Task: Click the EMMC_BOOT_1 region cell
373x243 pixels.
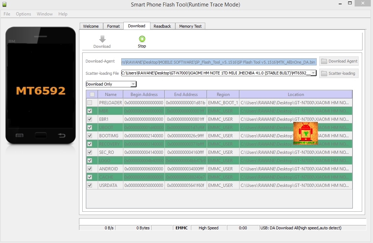Action: (223, 103)
